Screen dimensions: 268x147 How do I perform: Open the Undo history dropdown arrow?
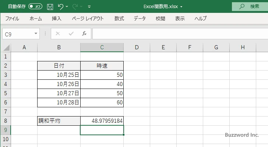(67, 7)
